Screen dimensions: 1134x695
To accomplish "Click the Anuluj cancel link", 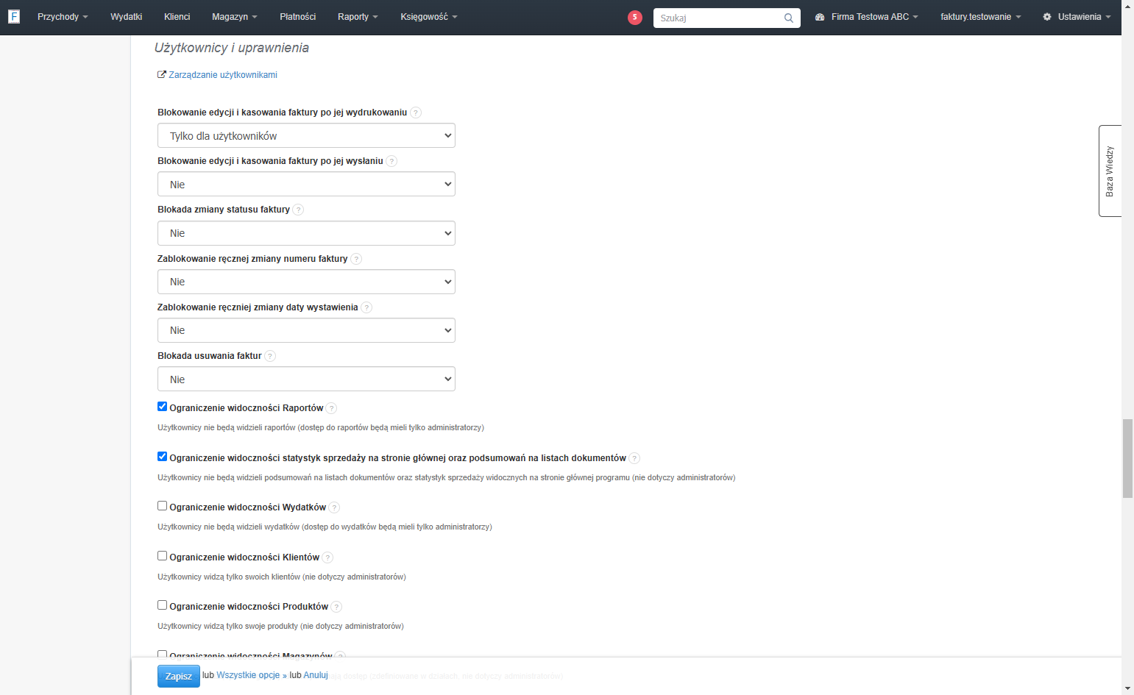I will tap(316, 675).
